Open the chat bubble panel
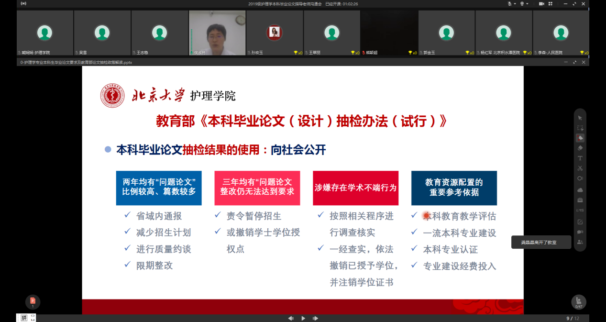The image size is (606, 322). [580, 232]
